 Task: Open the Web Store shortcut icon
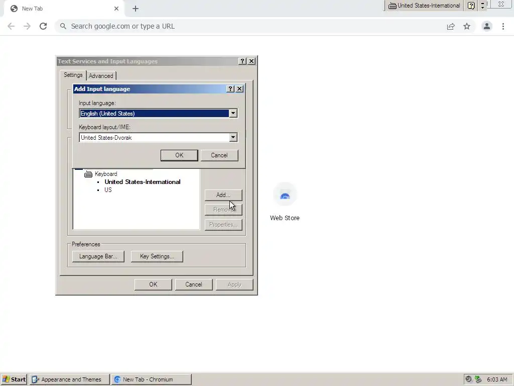click(285, 195)
